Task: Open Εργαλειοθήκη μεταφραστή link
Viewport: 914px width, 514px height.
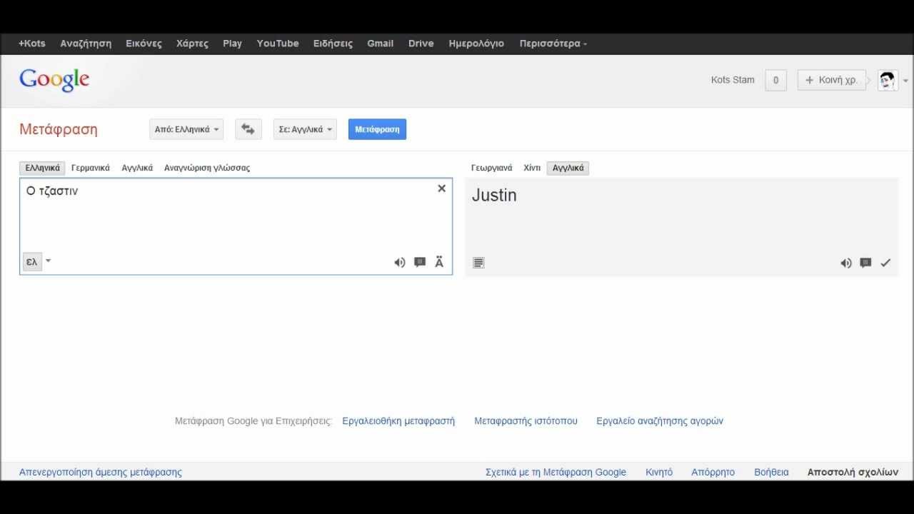Action: click(398, 421)
